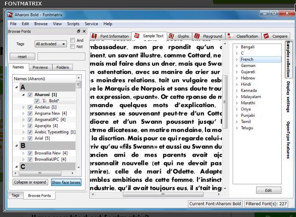Click the 'Filtered Font(s): 227' status field
296x217 pixels.
click(266, 204)
